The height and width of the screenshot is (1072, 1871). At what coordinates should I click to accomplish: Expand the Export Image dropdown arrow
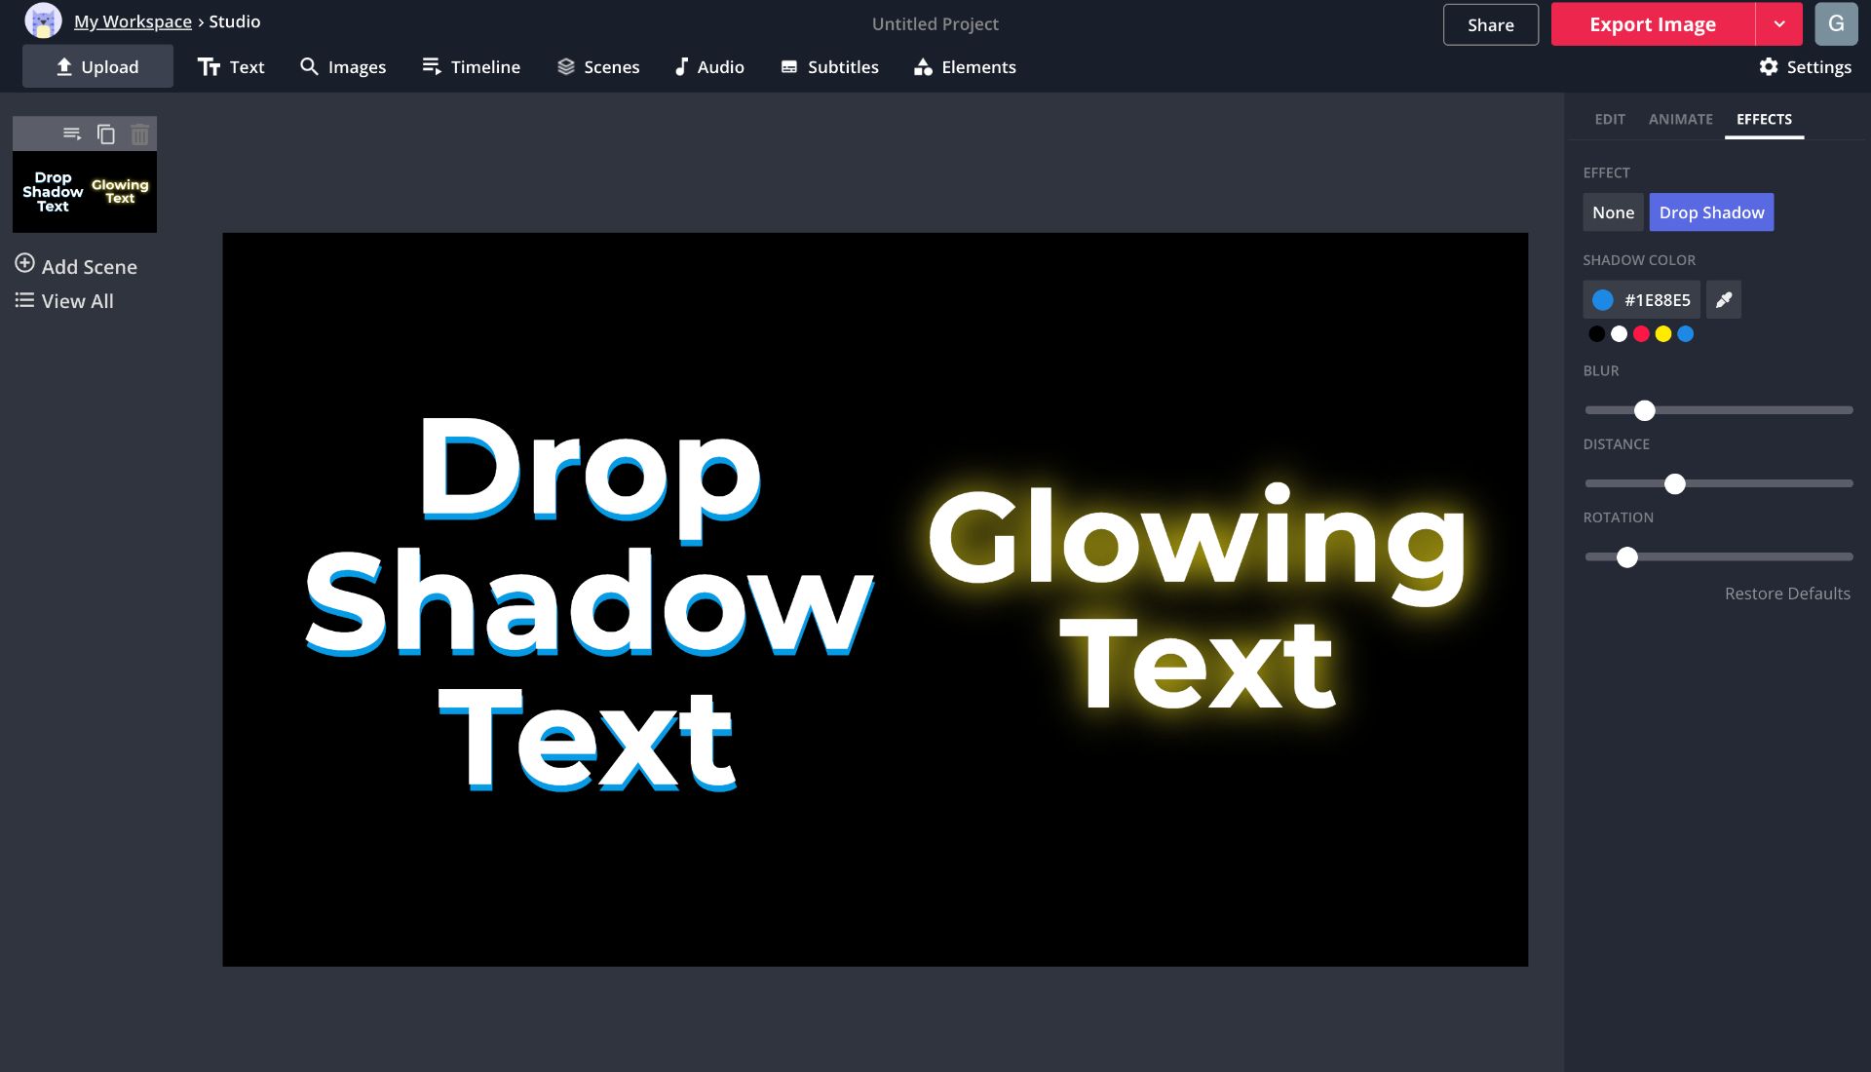1779,24
